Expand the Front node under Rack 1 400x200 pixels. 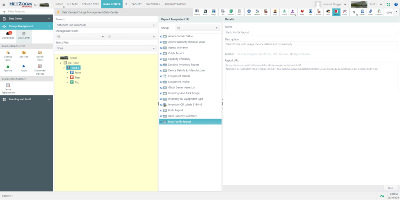[x=67, y=73]
